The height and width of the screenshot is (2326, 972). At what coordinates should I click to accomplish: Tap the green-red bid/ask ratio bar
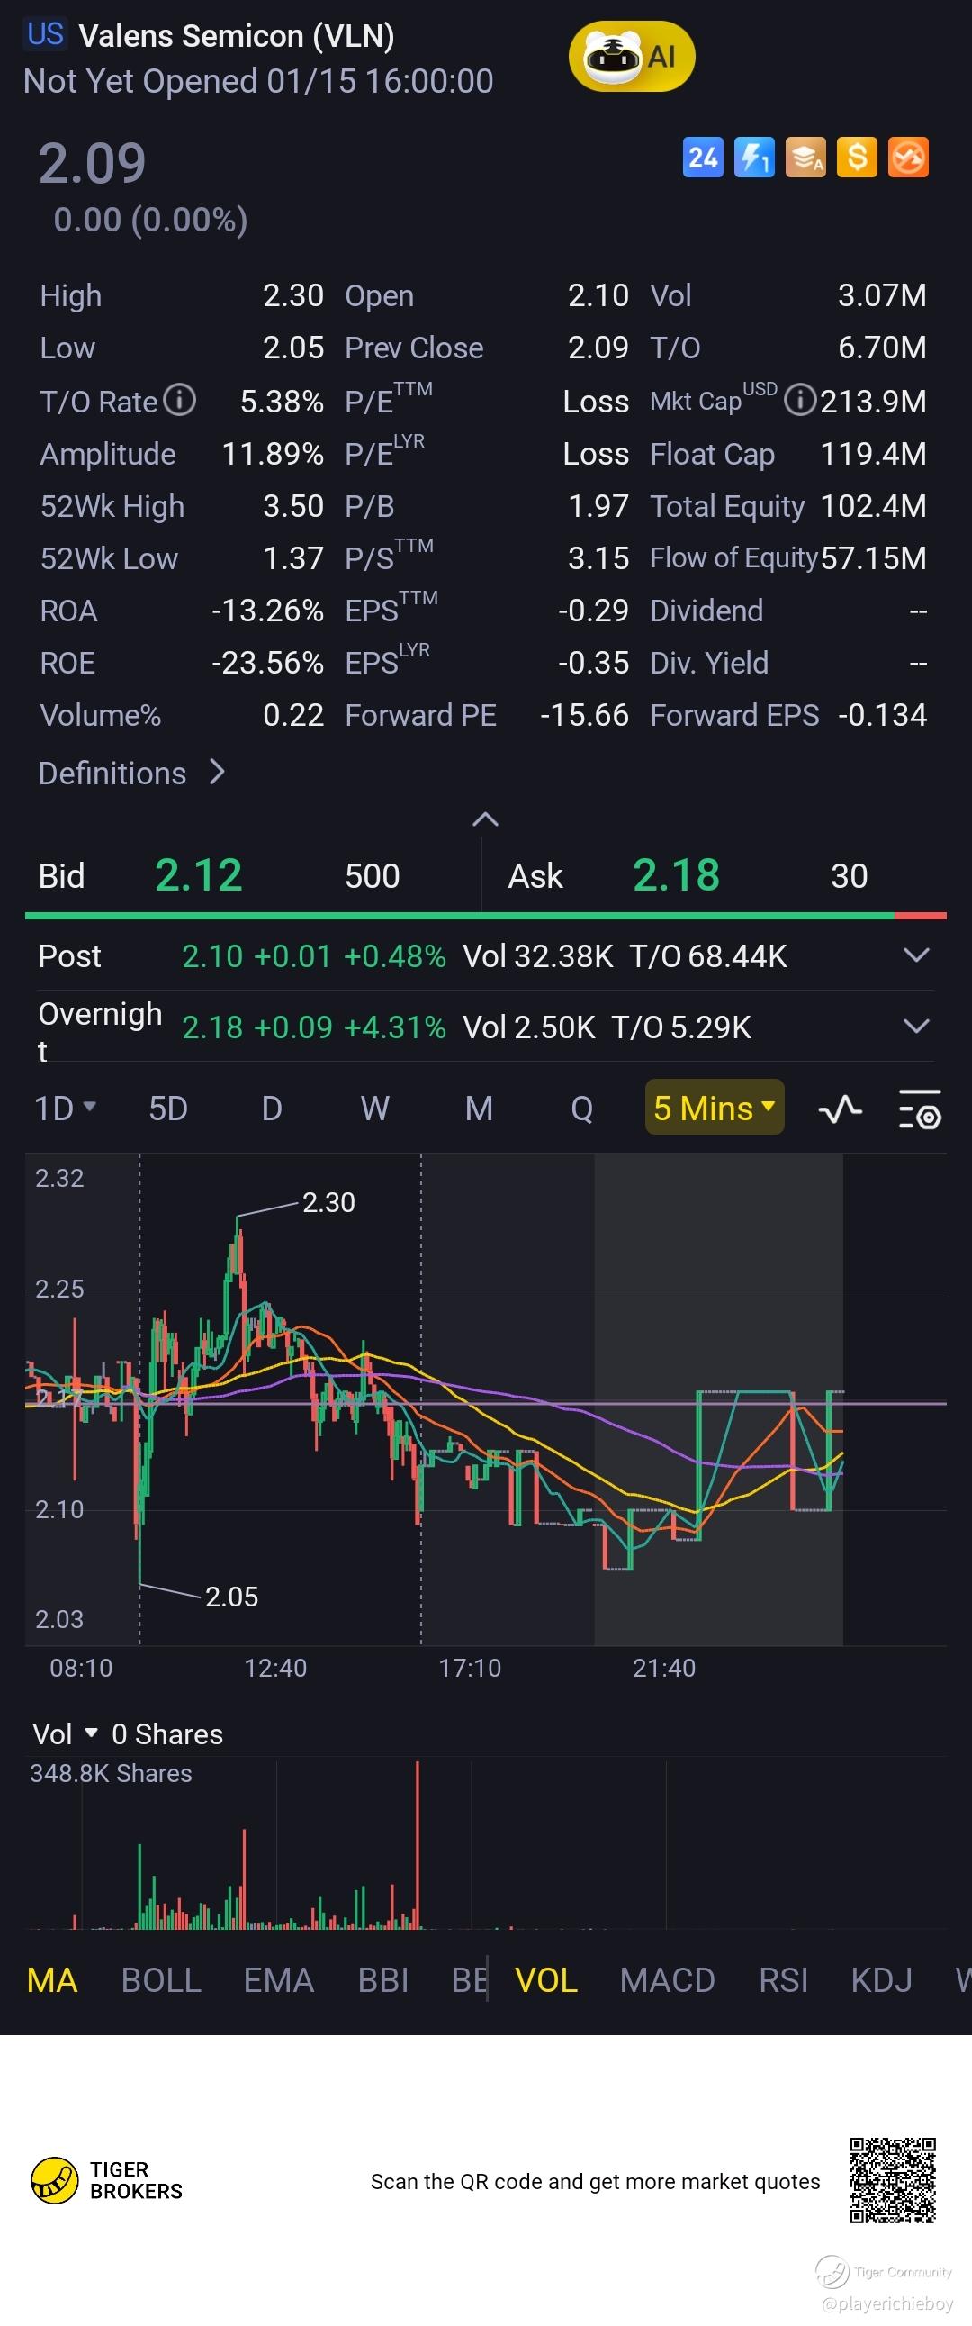click(x=485, y=916)
